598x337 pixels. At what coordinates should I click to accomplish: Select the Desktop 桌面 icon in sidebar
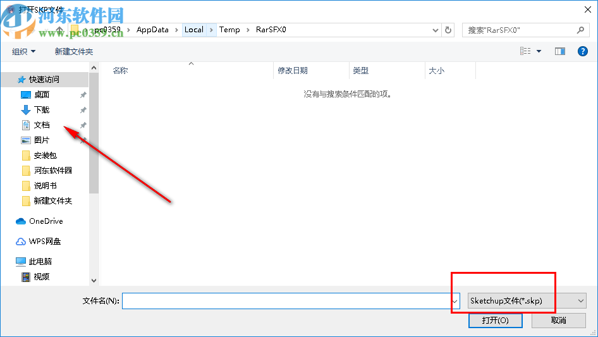click(25, 95)
